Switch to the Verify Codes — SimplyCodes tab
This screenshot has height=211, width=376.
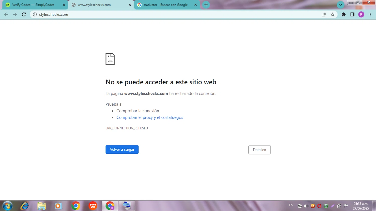click(35, 5)
